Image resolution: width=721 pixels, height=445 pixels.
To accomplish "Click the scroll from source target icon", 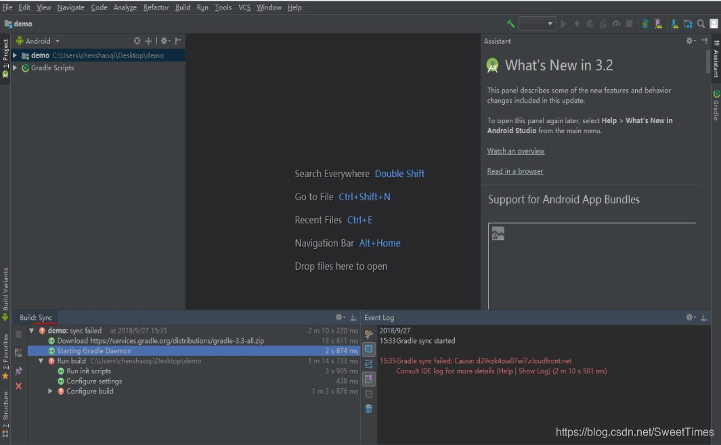I will (137, 41).
